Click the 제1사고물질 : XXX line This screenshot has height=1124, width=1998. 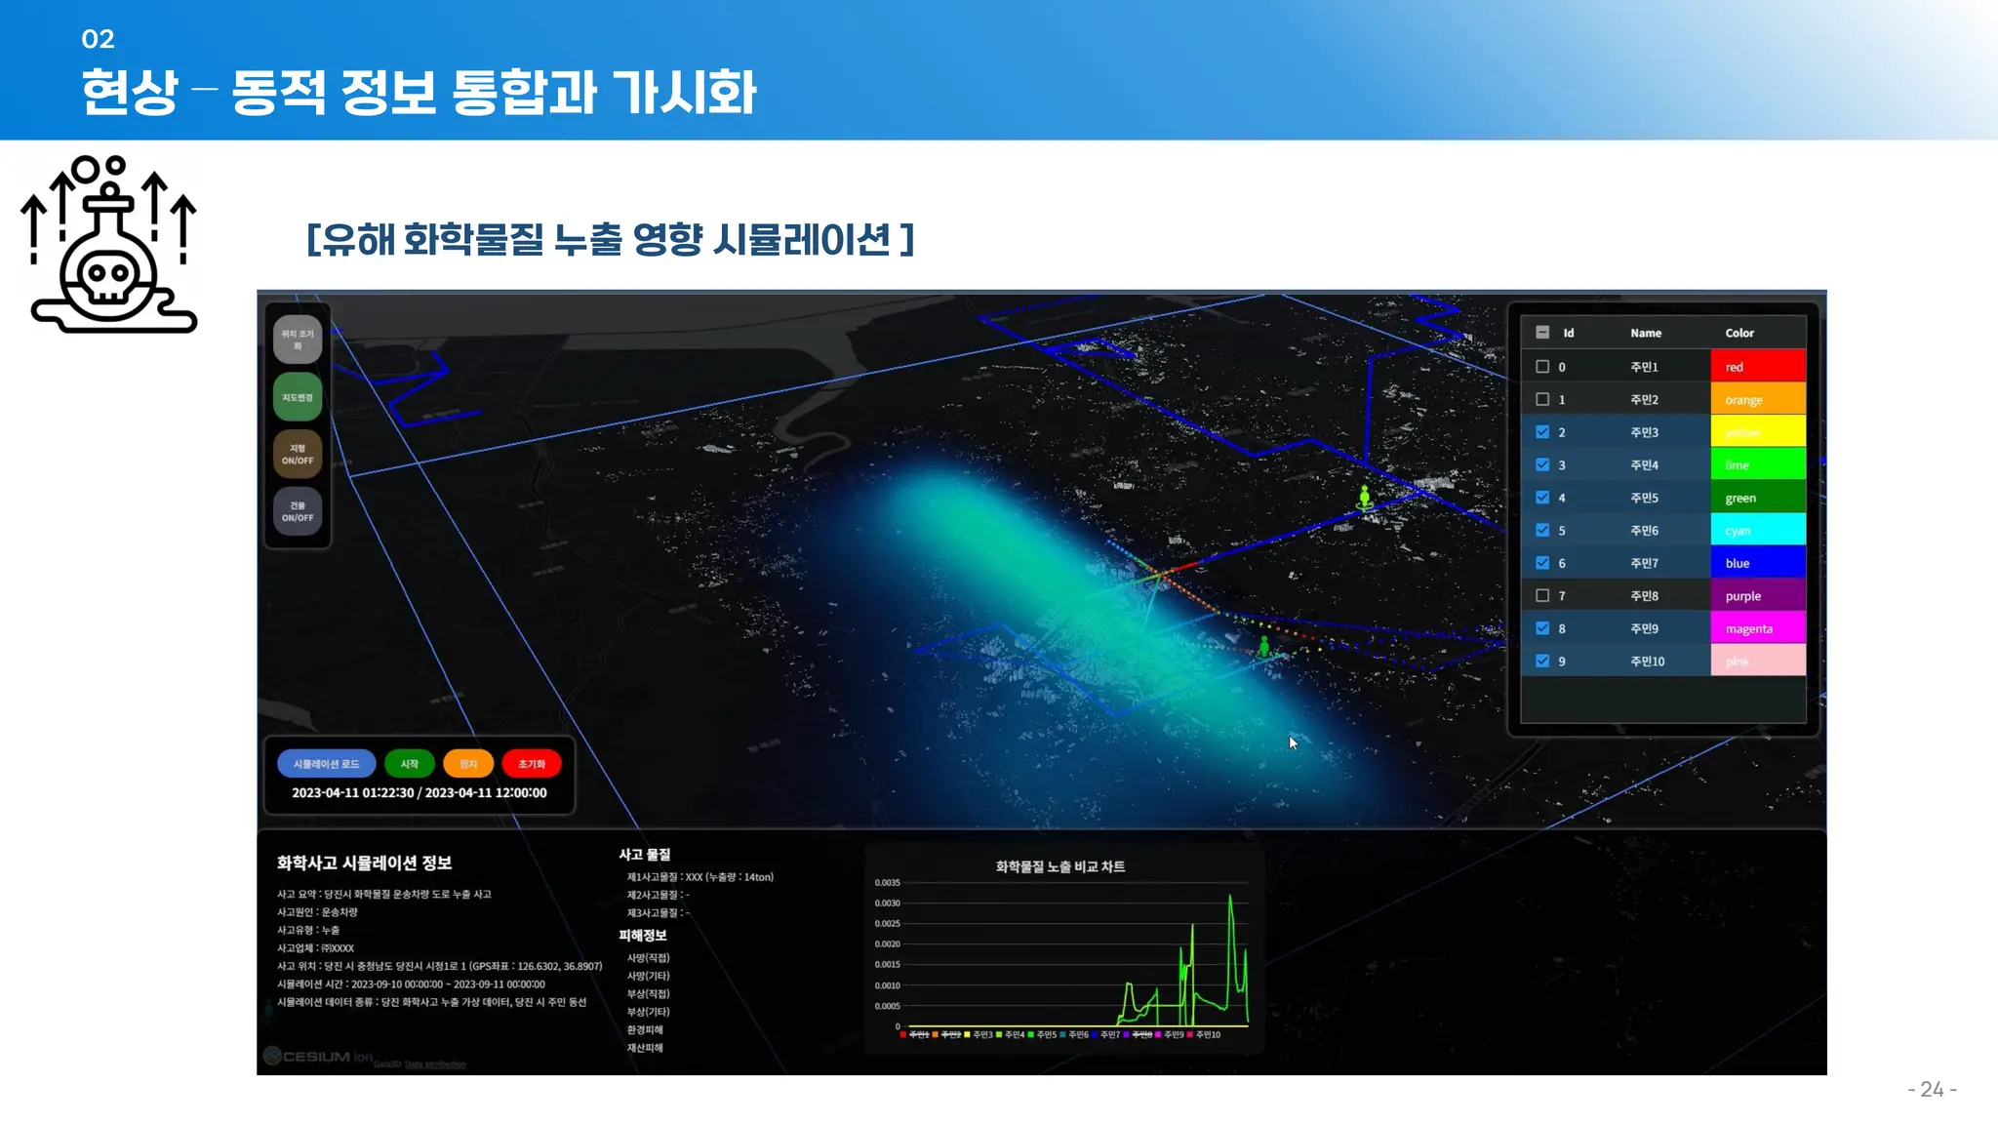(x=700, y=877)
